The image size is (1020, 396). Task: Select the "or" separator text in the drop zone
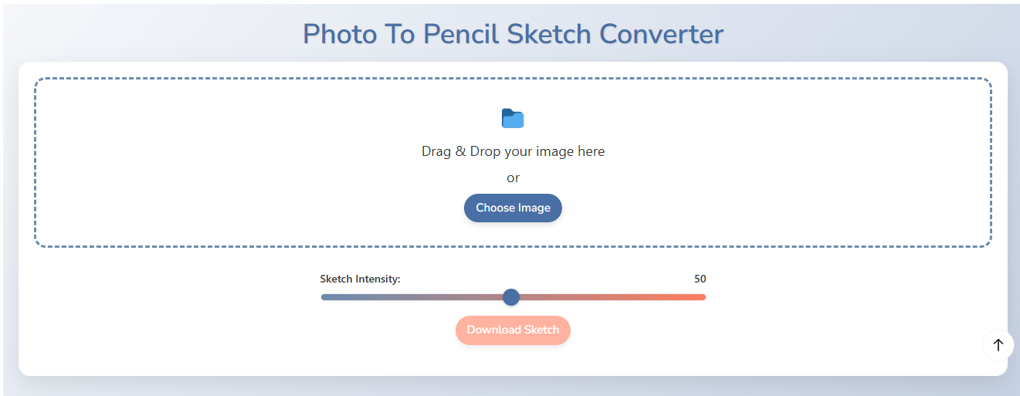point(513,178)
